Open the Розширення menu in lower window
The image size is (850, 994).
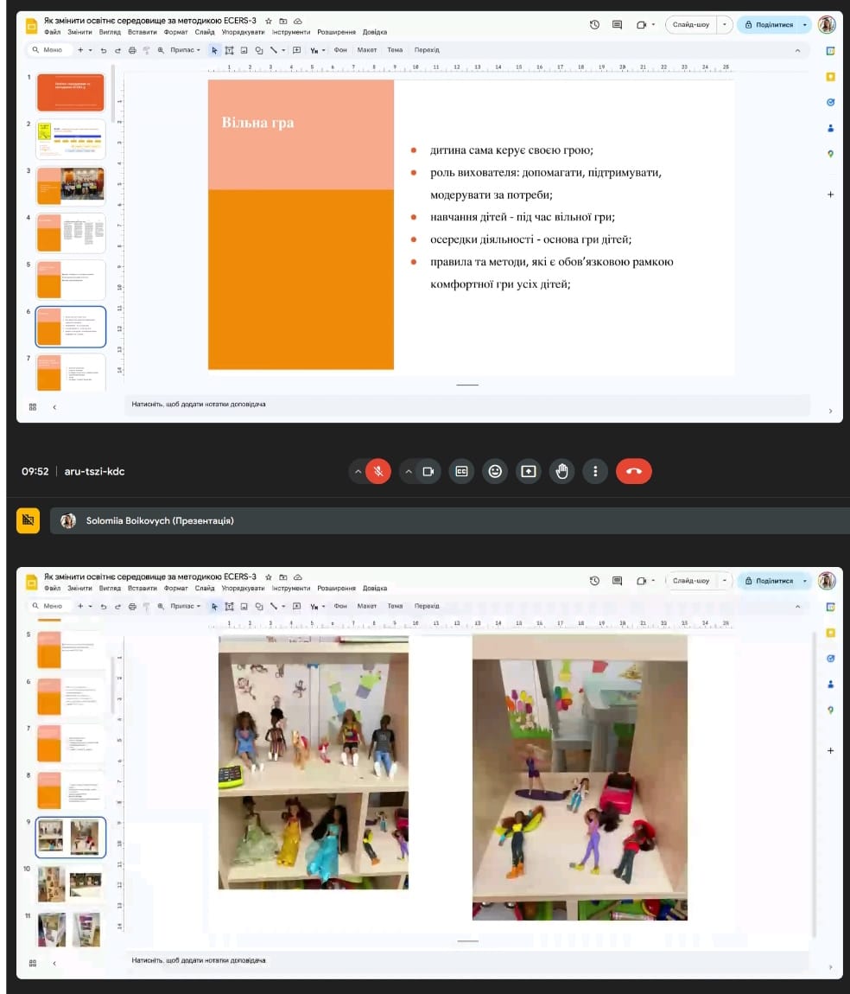click(336, 588)
